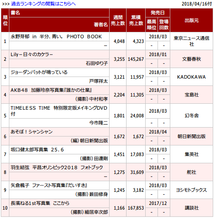This screenshot has width=214, height=219.
Task: Select the title 羽生結弦 平昌オリンピック2018 フォトブック
Action: pyautogui.click(x=57, y=168)
